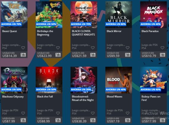Open the Black Paradox title link
This screenshot has height=125, width=169.
pos(150,31)
